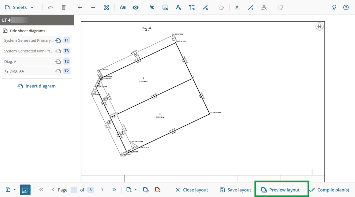The width and height of the screenshot is (355, 197).
Task: Click the Close layout button
Action: click(192, 190)
